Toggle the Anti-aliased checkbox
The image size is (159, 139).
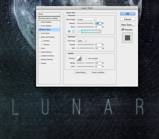[86, 58]
